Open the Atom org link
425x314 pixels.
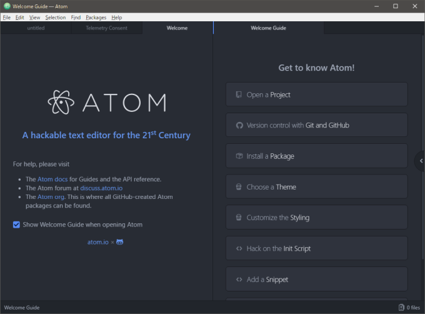point(51,197)
